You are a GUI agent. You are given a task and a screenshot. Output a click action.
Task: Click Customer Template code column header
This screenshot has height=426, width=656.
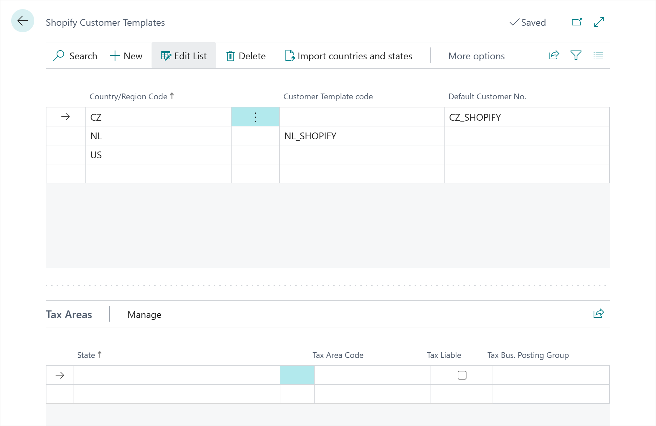coord(328,97)
